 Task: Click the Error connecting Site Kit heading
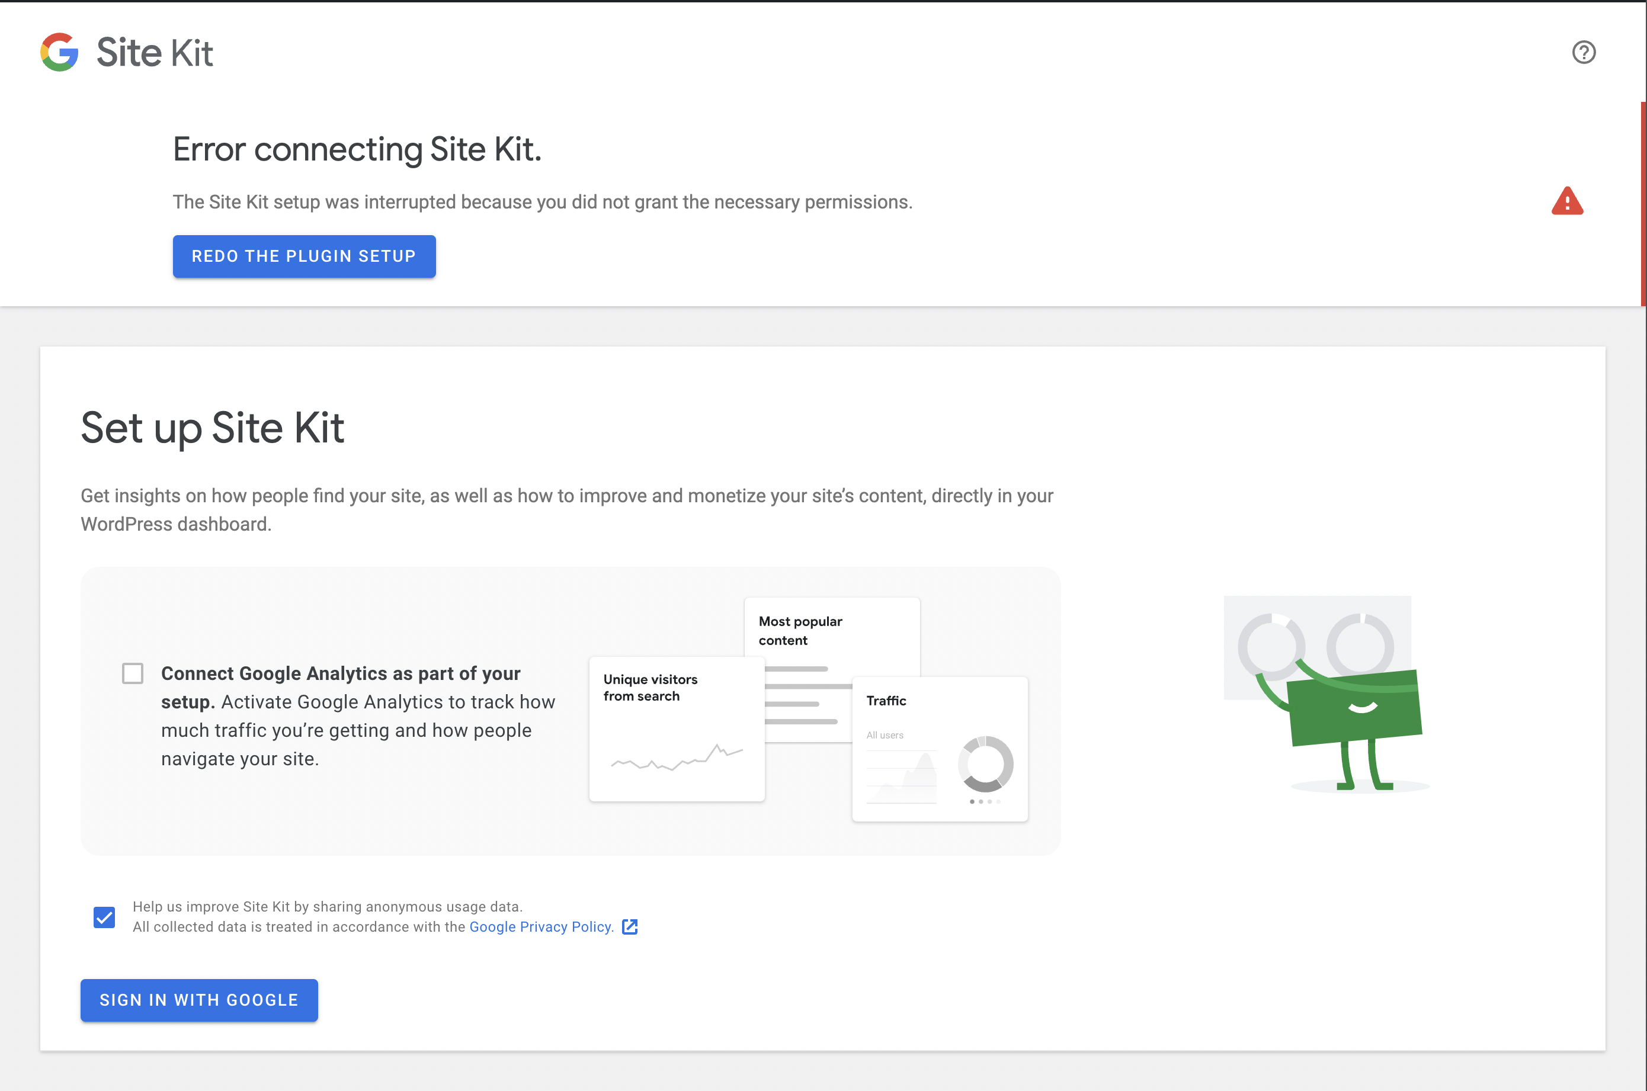tap(357, 148)
